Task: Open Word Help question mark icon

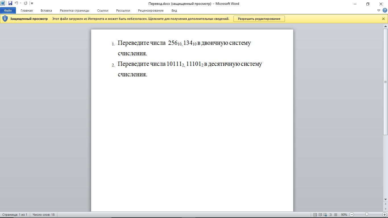Action: pos(385,11)
